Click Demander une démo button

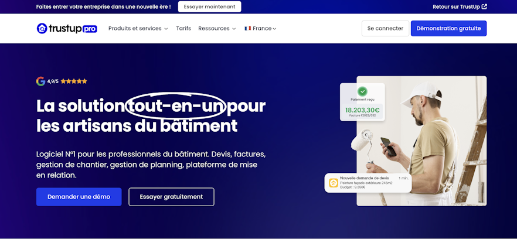coord(79,197)
